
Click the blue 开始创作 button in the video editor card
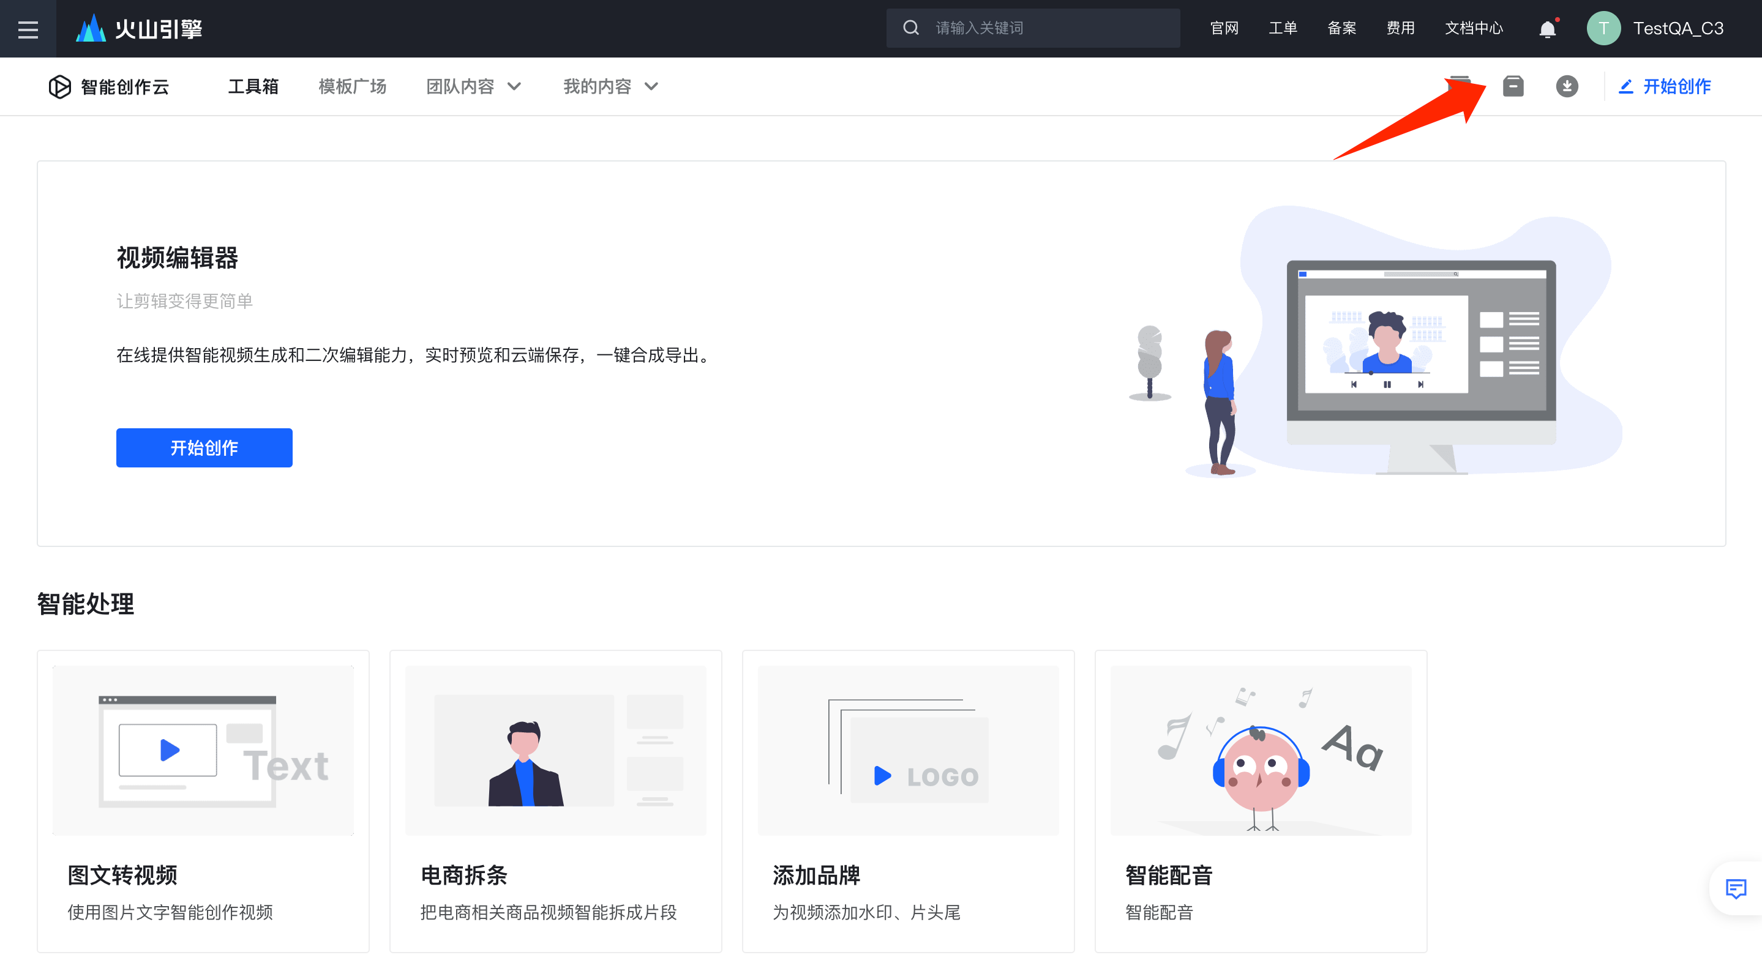point(204,448)
